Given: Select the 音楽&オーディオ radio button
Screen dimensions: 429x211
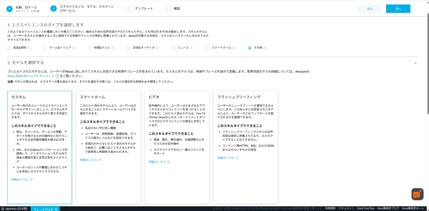Looking at the screenshot, I should click(x=129, y=48).
